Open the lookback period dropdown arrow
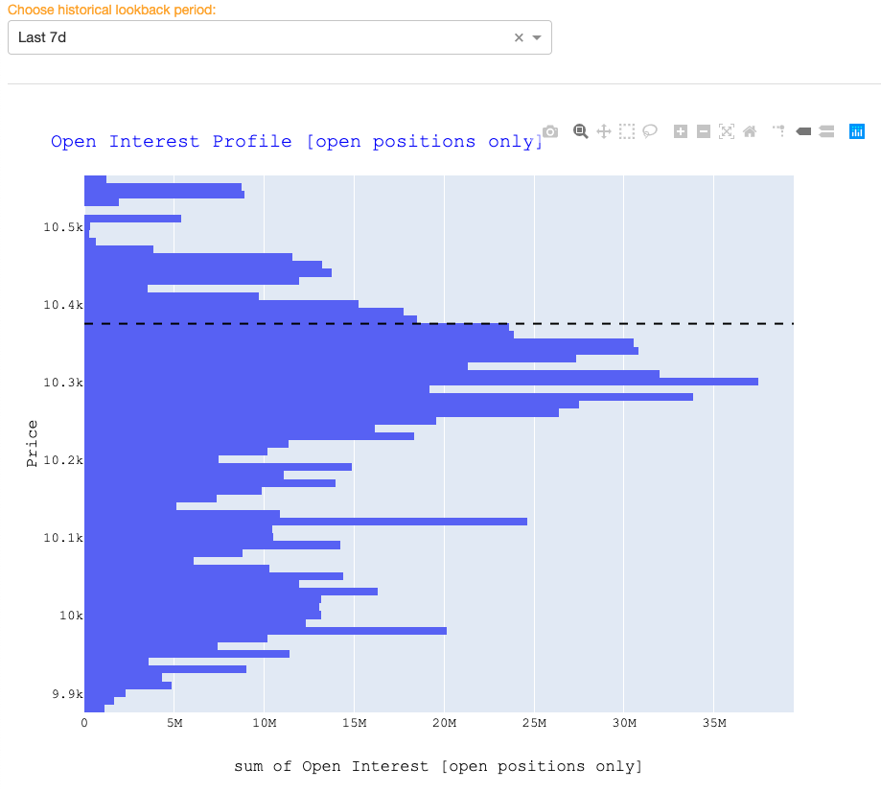This screenshot has width=881, height=791. click(537, 37)
